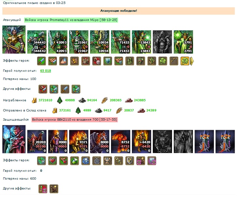Open hero experience link 65 018
Viewport: 238px width, 197px height.
point(45,71)
